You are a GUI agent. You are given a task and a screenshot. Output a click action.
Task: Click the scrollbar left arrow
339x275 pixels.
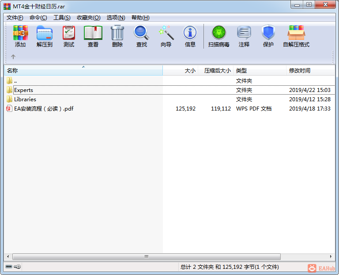8,256
